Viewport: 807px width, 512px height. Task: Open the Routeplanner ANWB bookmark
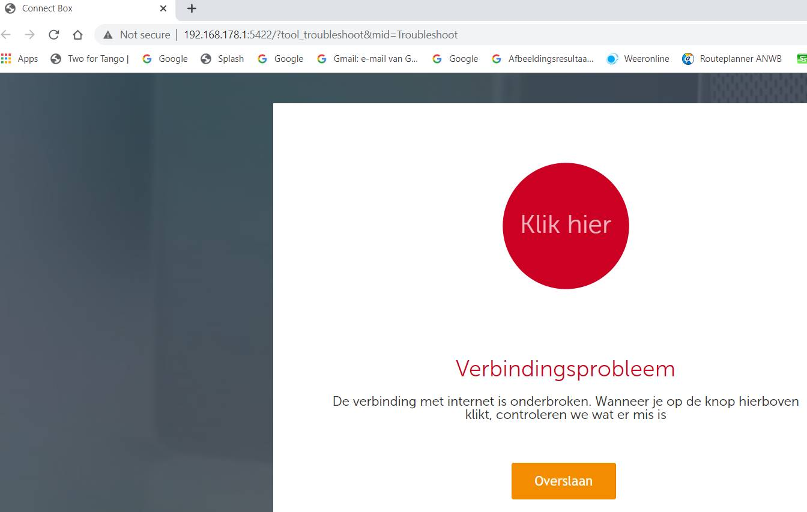[x=732, y=59]
